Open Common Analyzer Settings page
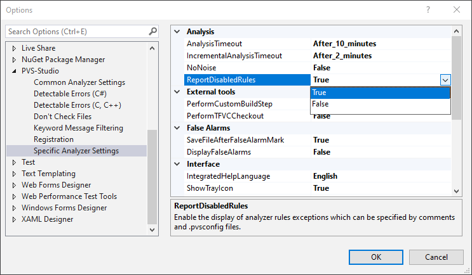472x275 pixels. pyautogui.click(x=79, y=82)
